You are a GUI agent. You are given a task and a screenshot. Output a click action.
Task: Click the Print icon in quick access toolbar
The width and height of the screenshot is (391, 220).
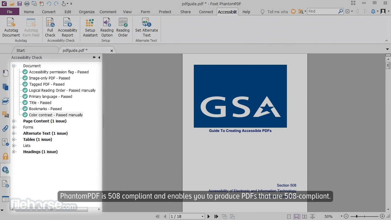[x=27, y=4]
